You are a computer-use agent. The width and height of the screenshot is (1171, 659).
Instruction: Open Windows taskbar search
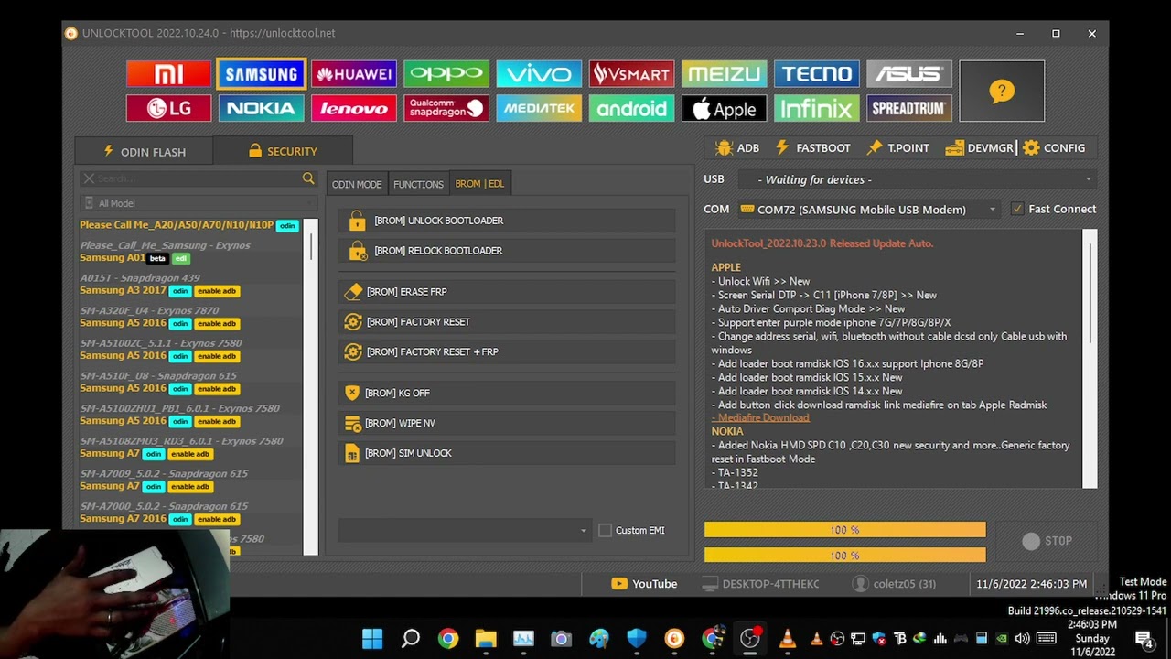tap(410, 638)
